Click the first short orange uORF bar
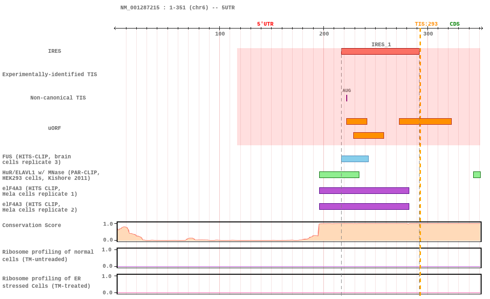Image resolution: width=490 pixels, height=299 pixels. pyautogui.click(x=357, y=121)
